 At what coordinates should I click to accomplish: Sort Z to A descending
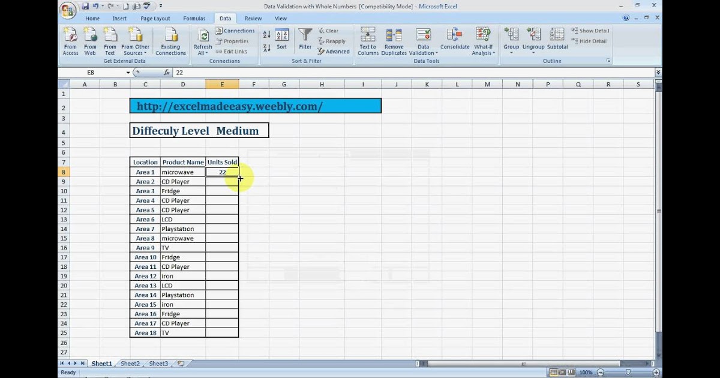266,47
